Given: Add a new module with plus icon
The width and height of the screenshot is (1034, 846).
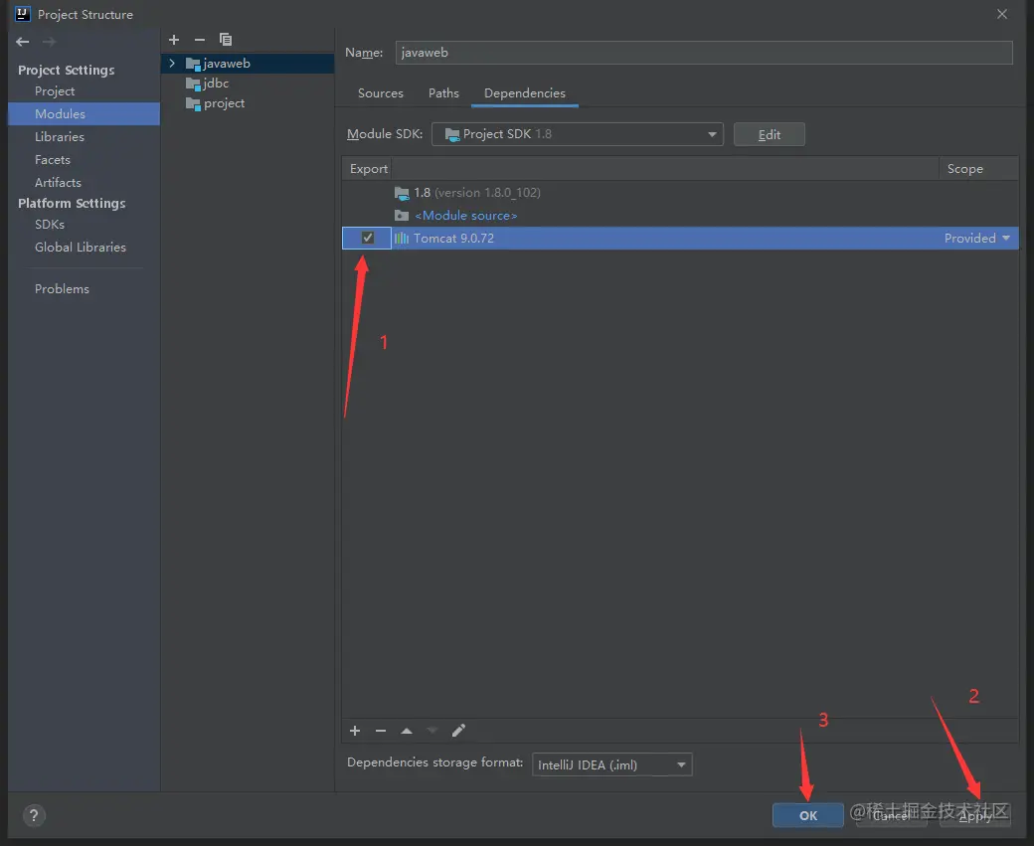Looking at the screenshot, I should [174, 40].
